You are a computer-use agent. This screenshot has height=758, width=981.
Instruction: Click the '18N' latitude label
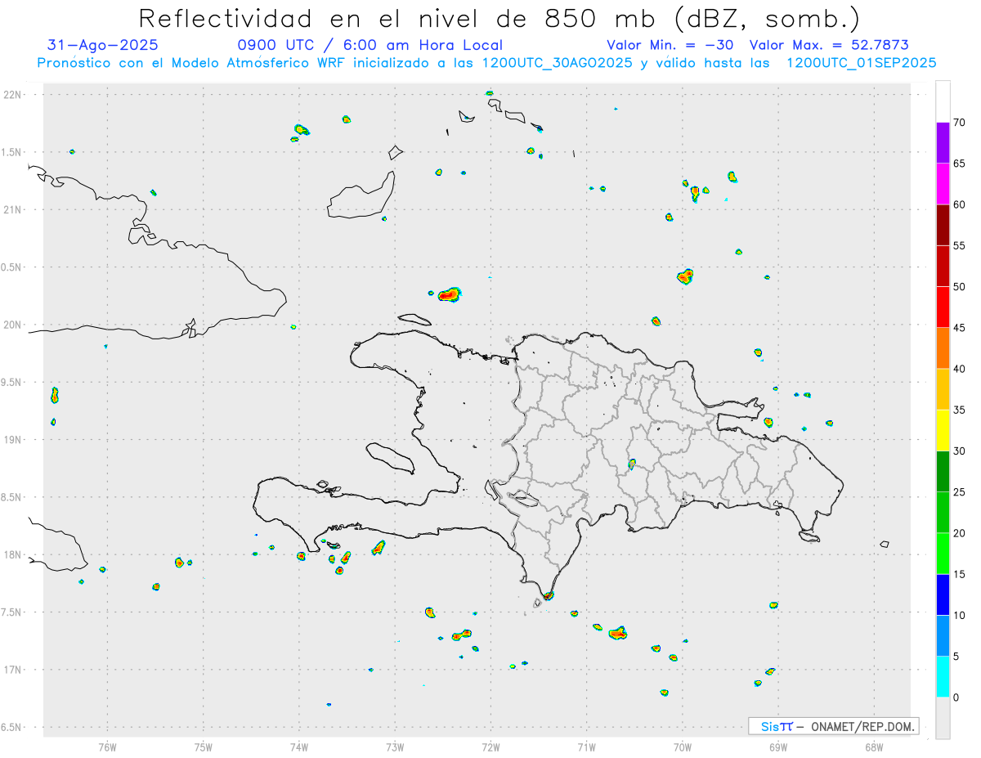(x=12, y=555)
